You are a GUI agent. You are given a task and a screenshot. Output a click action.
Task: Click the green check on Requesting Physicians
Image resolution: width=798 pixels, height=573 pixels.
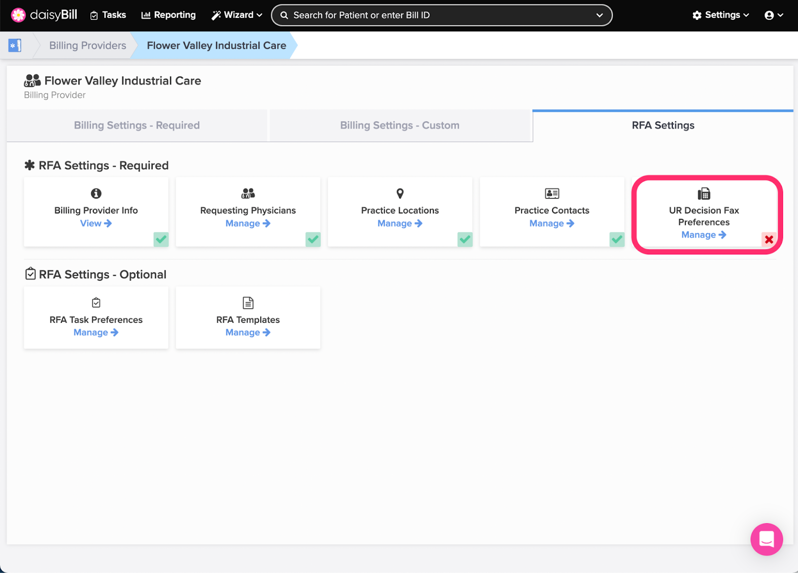click(313, 239)
